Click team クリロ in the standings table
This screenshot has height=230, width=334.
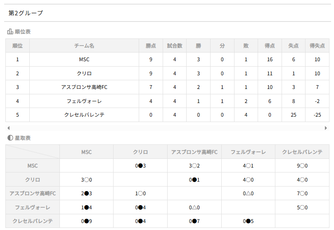(84, 74)
